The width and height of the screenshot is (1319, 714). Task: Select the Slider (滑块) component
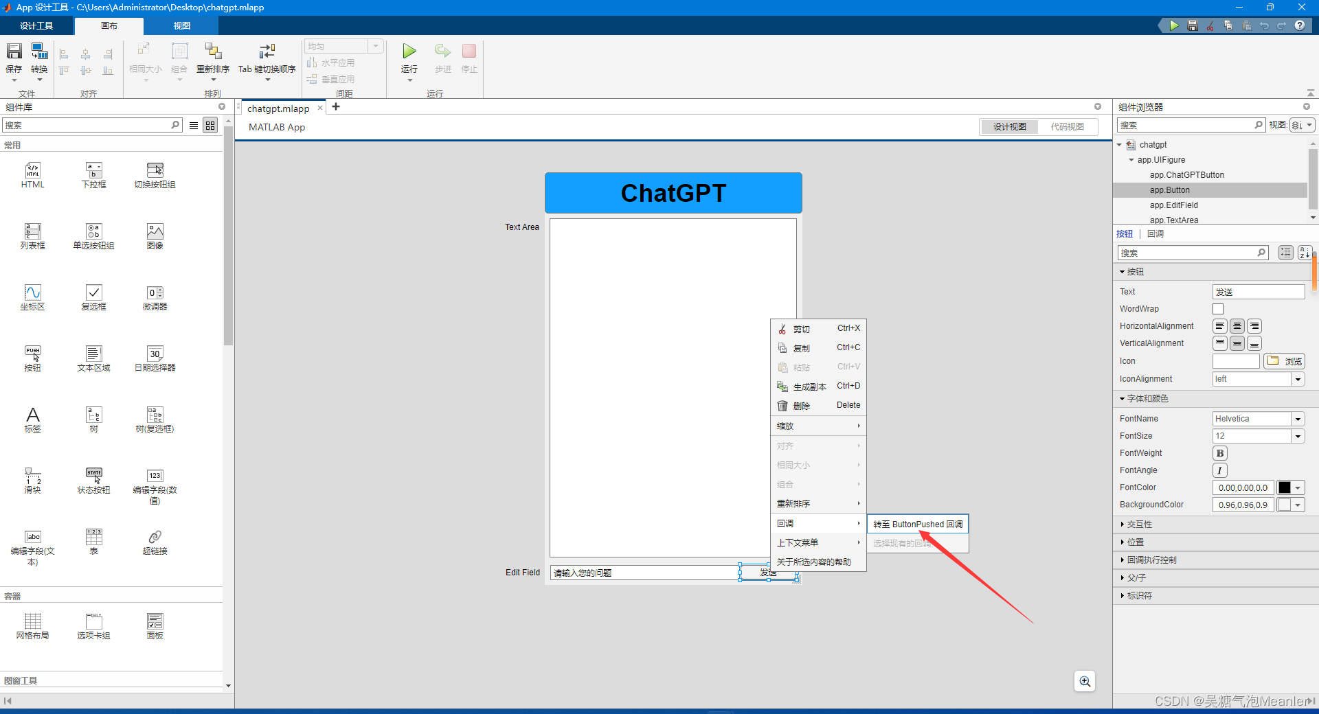[32, 481]
